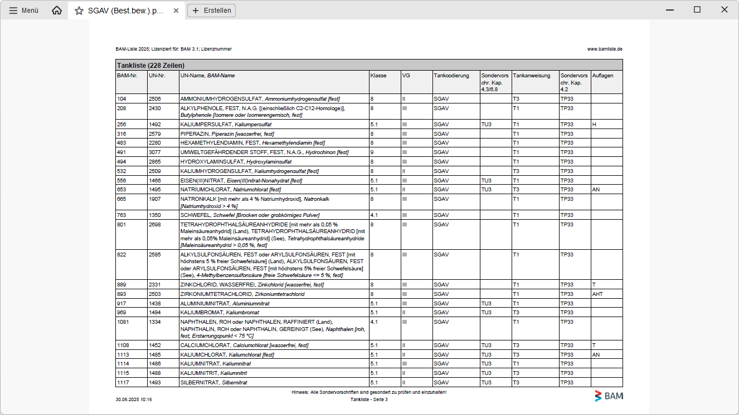
Task: Click the Erstellen button
Action: click(211, 11)
